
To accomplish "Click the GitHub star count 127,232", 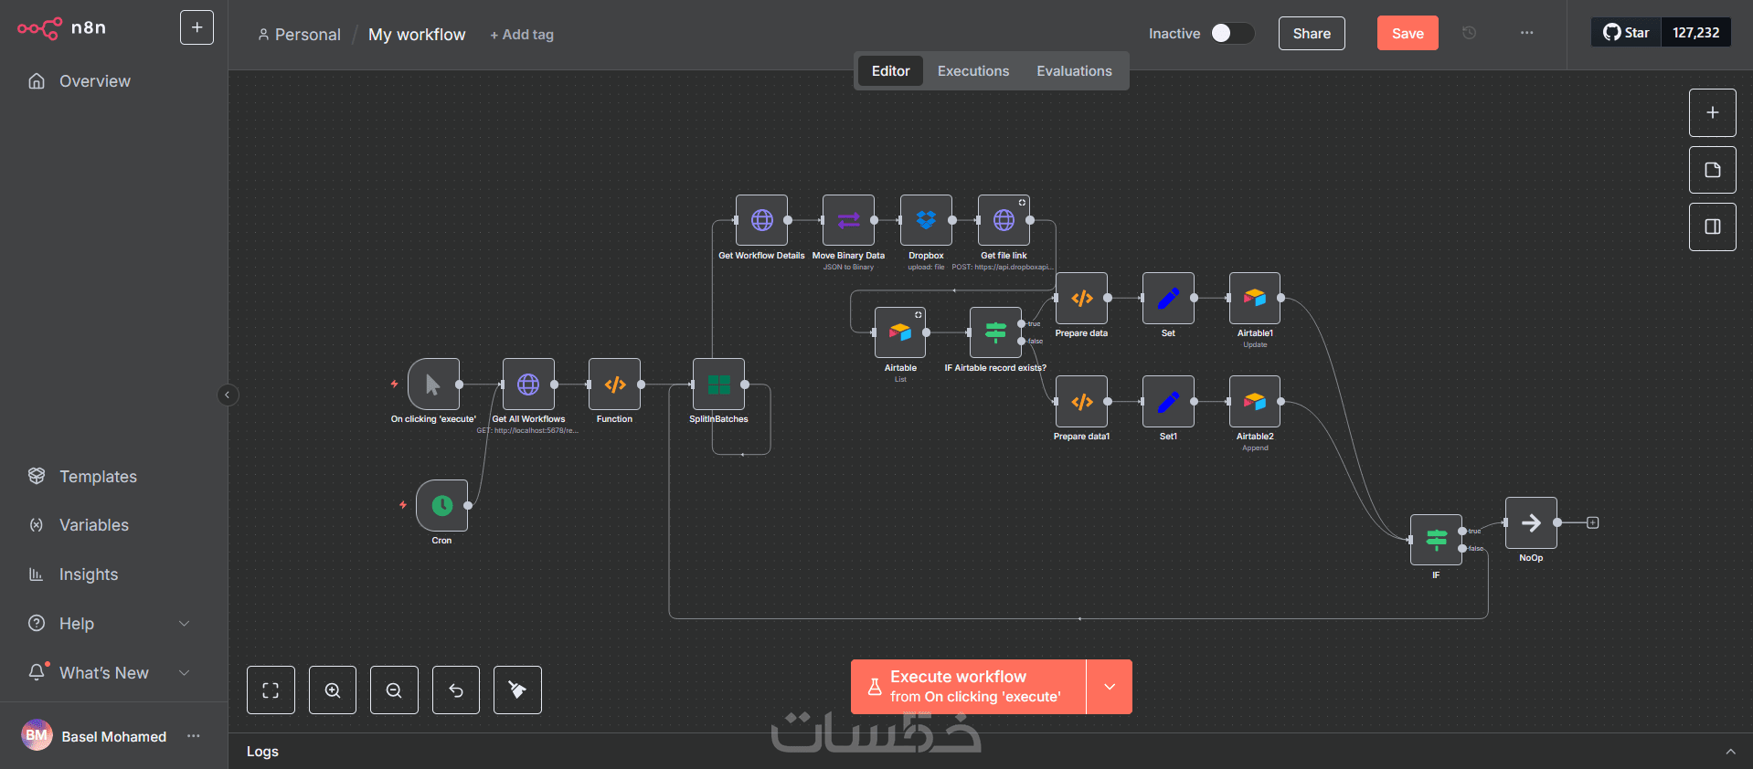I will click(1696, 33).
